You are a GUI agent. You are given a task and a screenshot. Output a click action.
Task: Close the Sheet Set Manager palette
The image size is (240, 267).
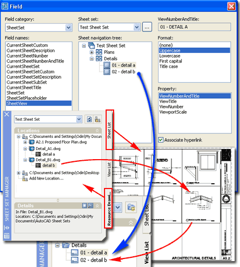tap(7, 114)
